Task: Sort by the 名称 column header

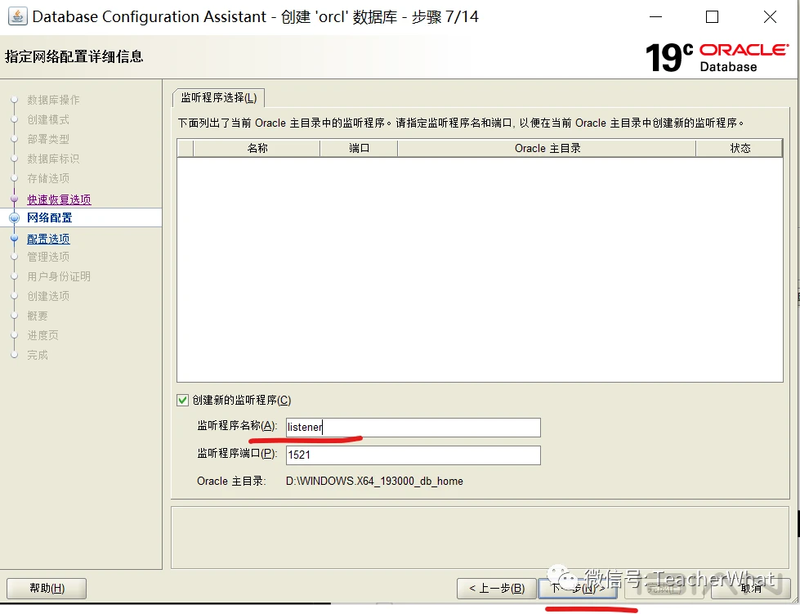Action: 257,148
